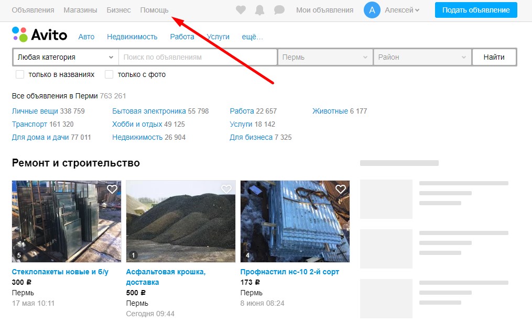Open Помощь in top menu
The width and height of the screenshot is (532, 323).
click(155, 10)
